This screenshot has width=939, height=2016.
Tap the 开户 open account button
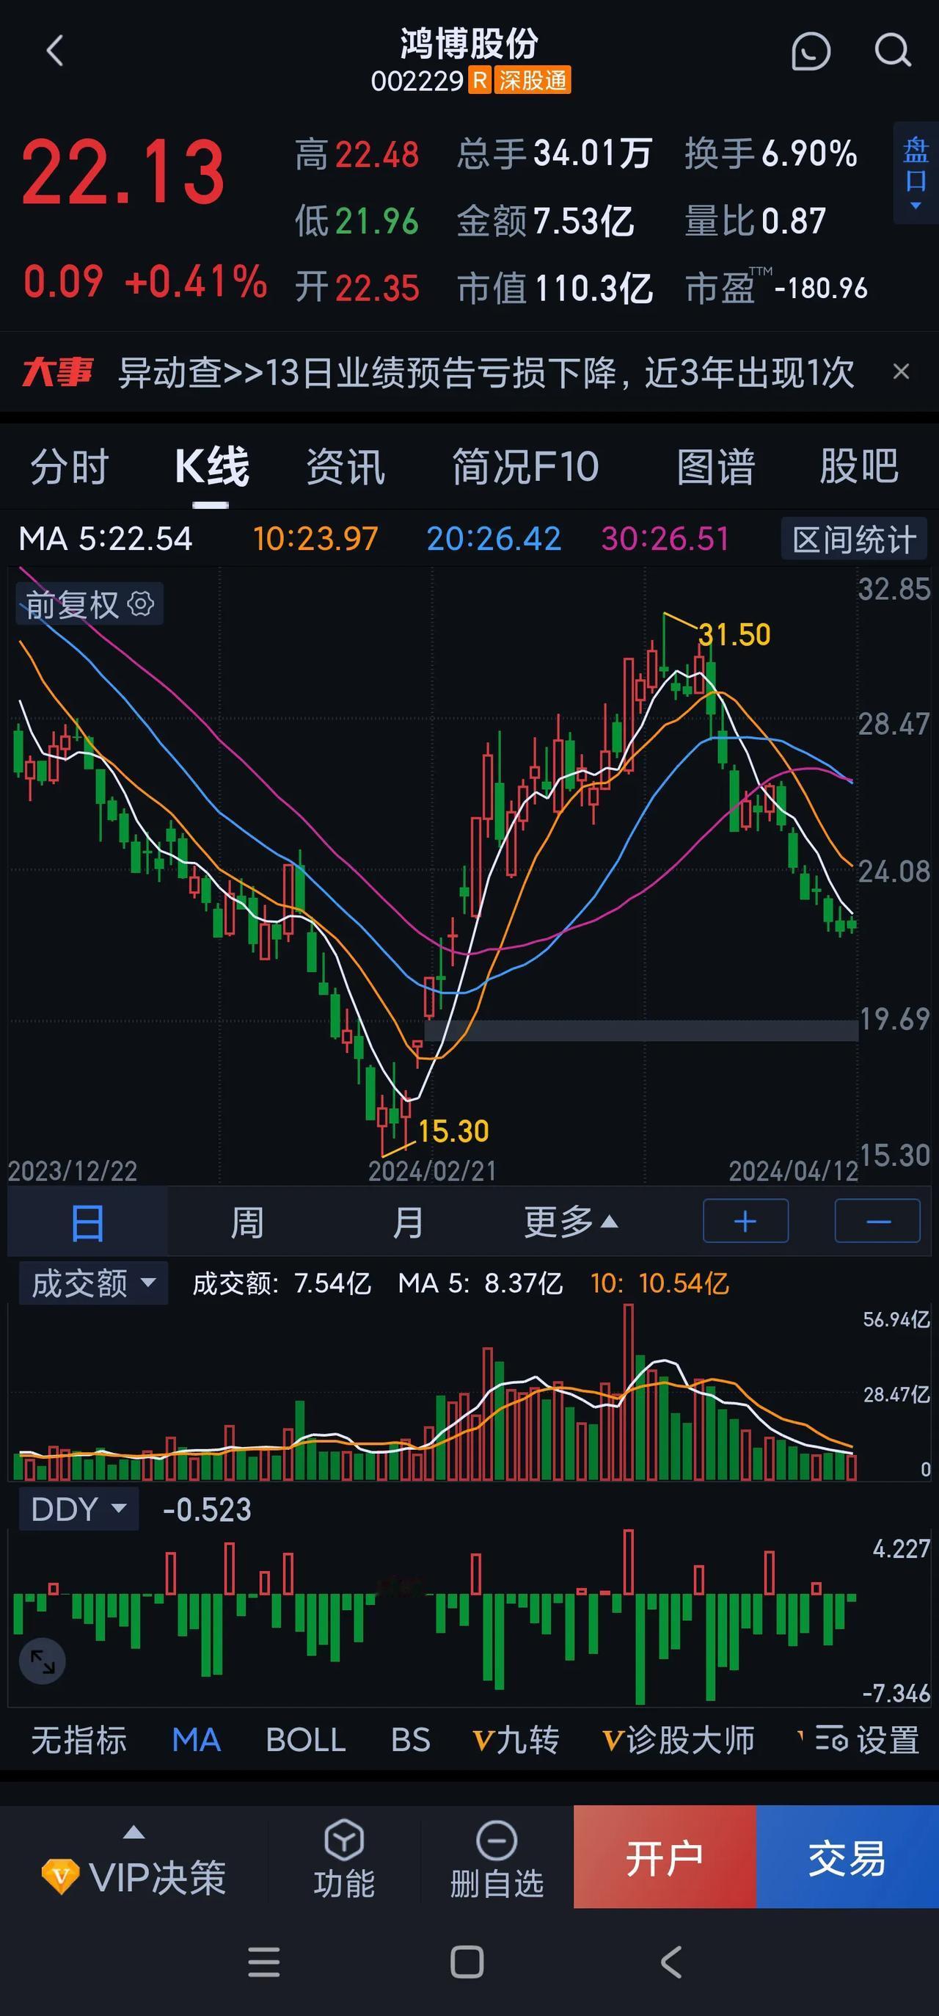pyautogui.click(x=665, y=1857)
